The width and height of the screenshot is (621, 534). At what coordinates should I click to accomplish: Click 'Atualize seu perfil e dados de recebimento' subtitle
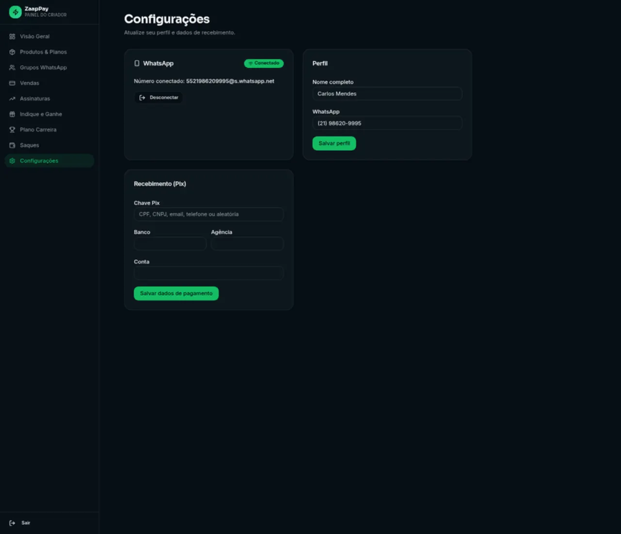[180, 33]
